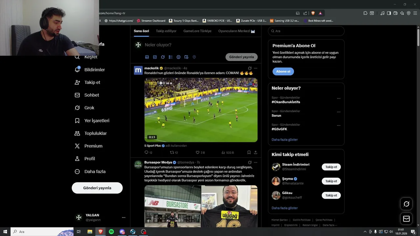Open Task View on taskbar

79,232
